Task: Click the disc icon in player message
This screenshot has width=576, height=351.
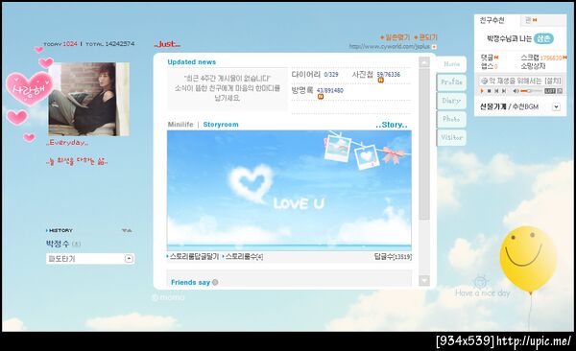Action: point(484,81)
